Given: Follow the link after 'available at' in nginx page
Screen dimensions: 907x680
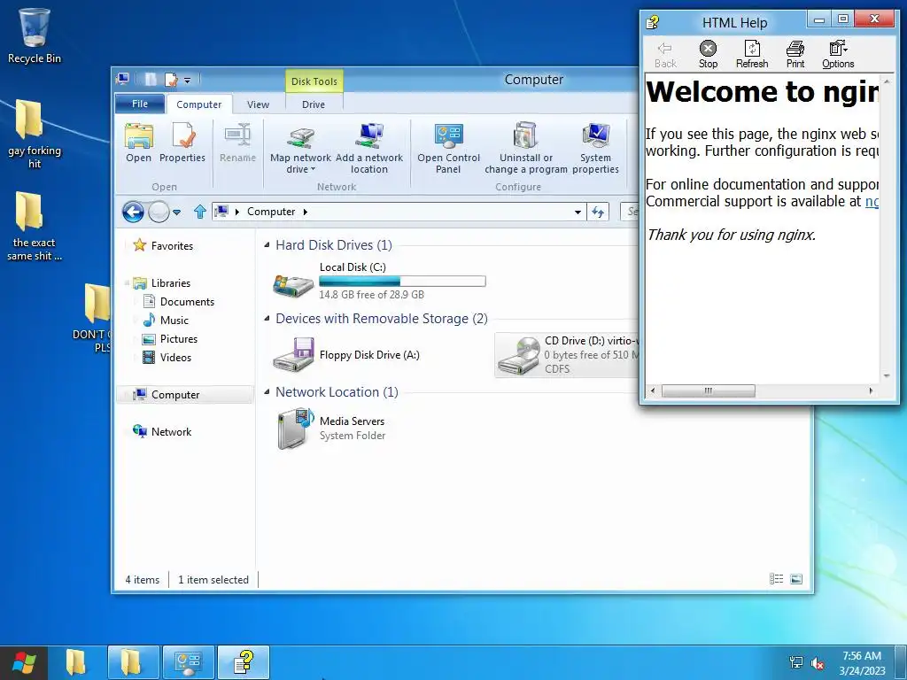Looking at the screenshot, I should 872,201.
